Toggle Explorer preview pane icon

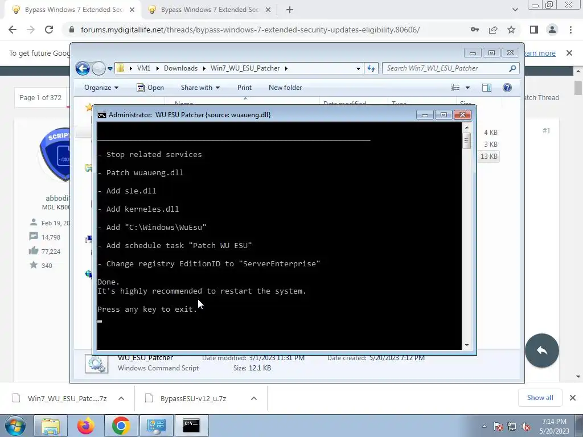click(x=487, y=88)
